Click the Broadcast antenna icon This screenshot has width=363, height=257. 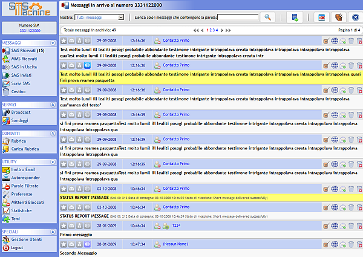6,112
